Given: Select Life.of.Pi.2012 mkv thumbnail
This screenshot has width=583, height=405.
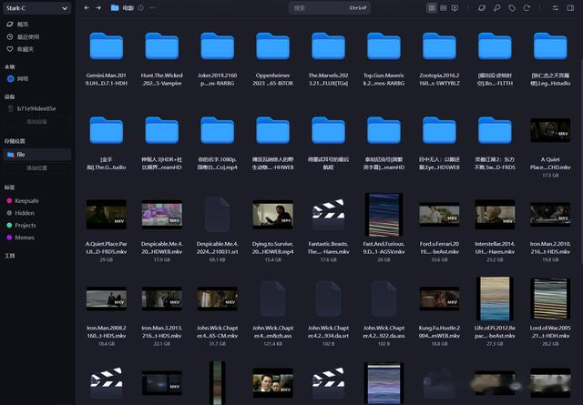Looking at the screenshot, I should [495, 299].
